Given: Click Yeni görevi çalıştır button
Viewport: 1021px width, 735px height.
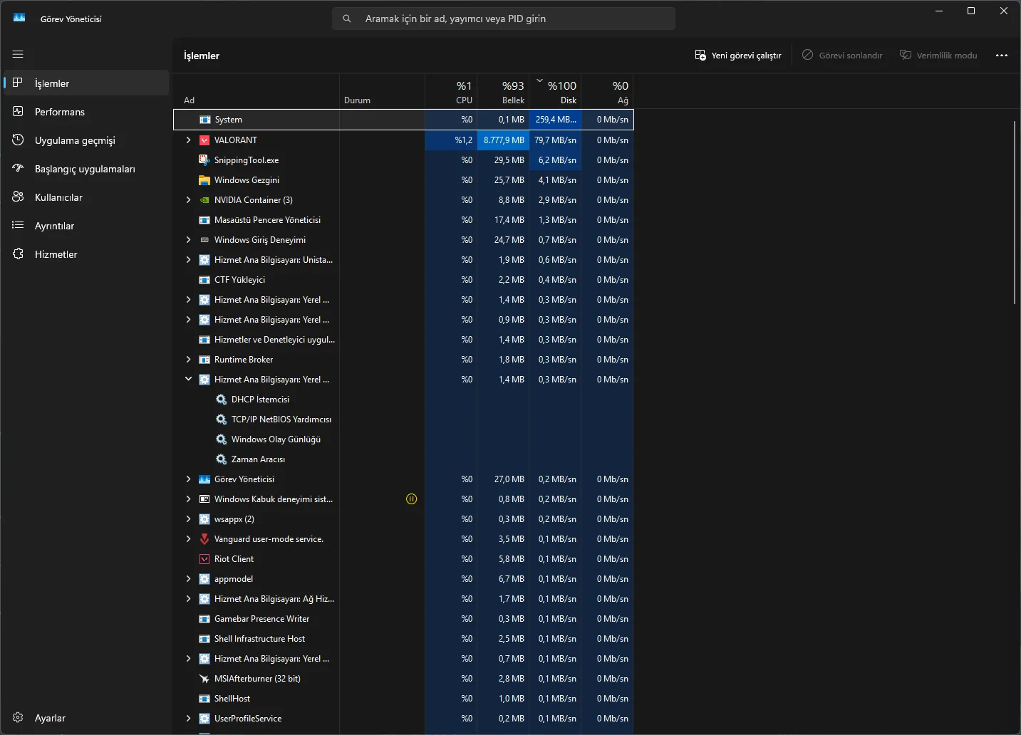Looking at the screenshot, I should coord(738,56).
